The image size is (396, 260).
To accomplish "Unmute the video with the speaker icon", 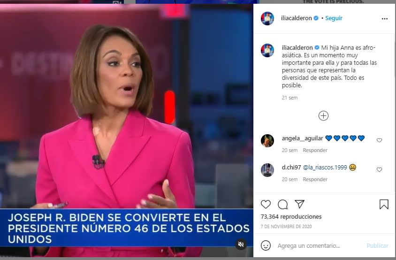I will tap(241, 244).
